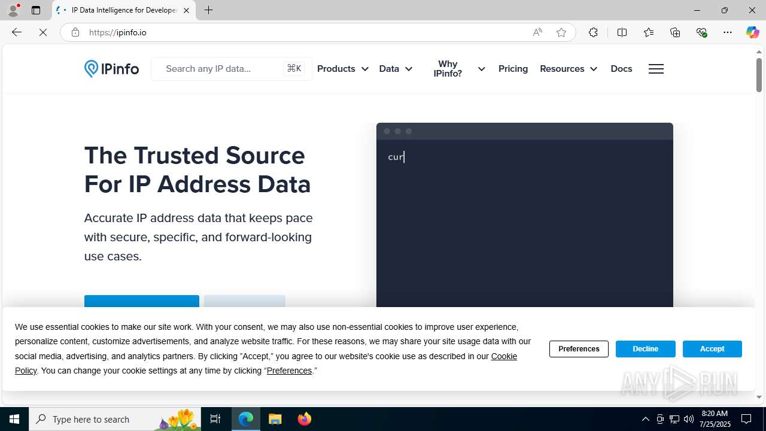
Task: Accept all cookies
Action: (712, 349)
